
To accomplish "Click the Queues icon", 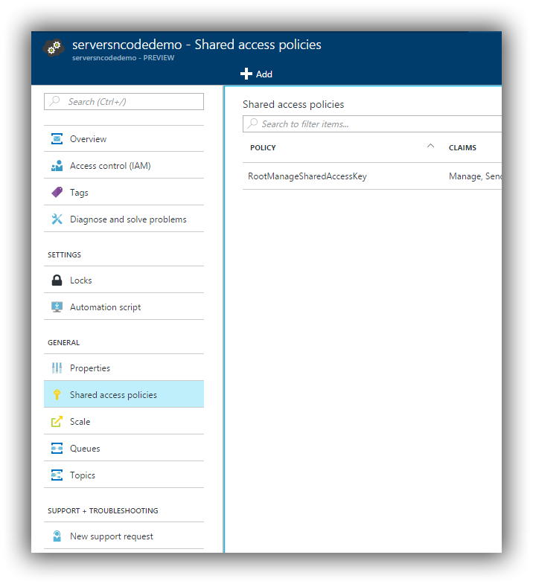I will (x=57, y=449).
